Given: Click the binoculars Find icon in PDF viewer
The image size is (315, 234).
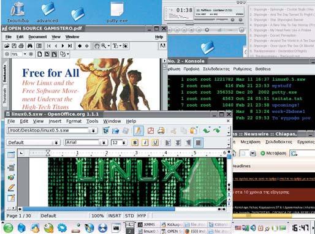Looking at the screenshot, I should pyautogui.click(x=30, y=46).
